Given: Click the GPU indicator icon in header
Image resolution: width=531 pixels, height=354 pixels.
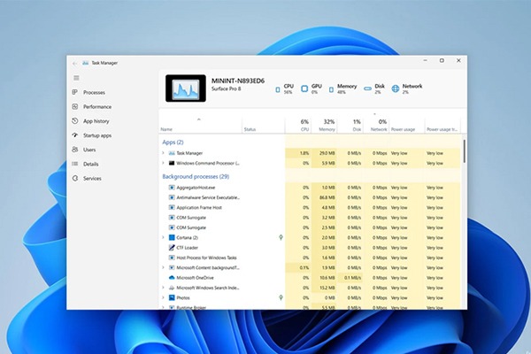Looking at the screenshot, I should [x=304, y=88].
